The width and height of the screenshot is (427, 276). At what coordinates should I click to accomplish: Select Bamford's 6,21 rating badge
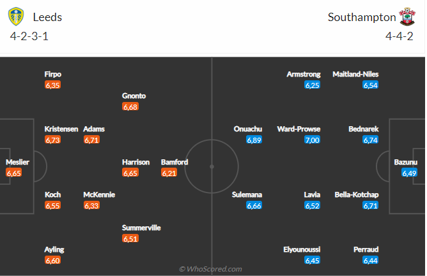(169, 173)
